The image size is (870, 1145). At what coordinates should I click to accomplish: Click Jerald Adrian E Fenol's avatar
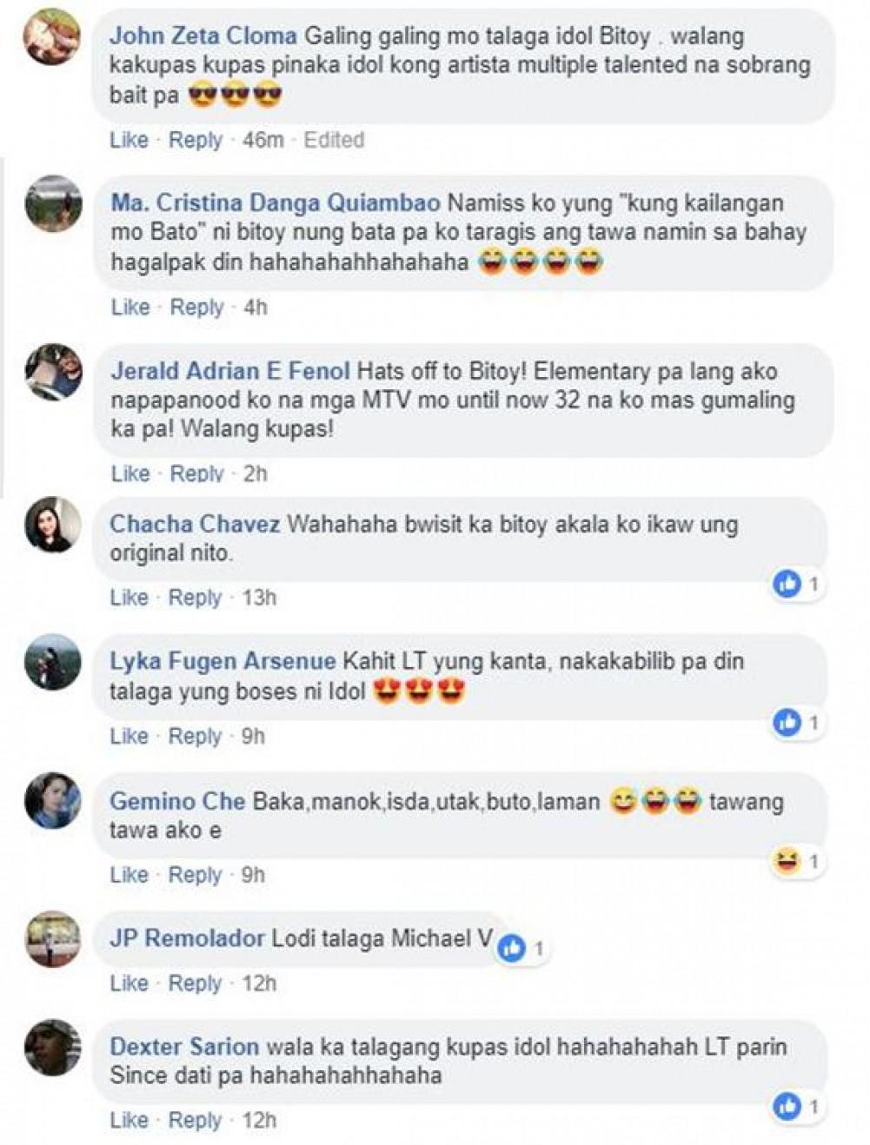tap(53, 372)
